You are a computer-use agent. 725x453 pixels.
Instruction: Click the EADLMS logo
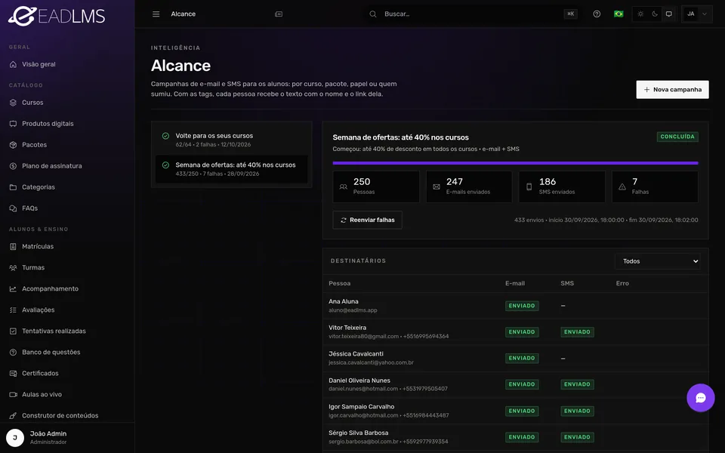[x=57, y=16]
